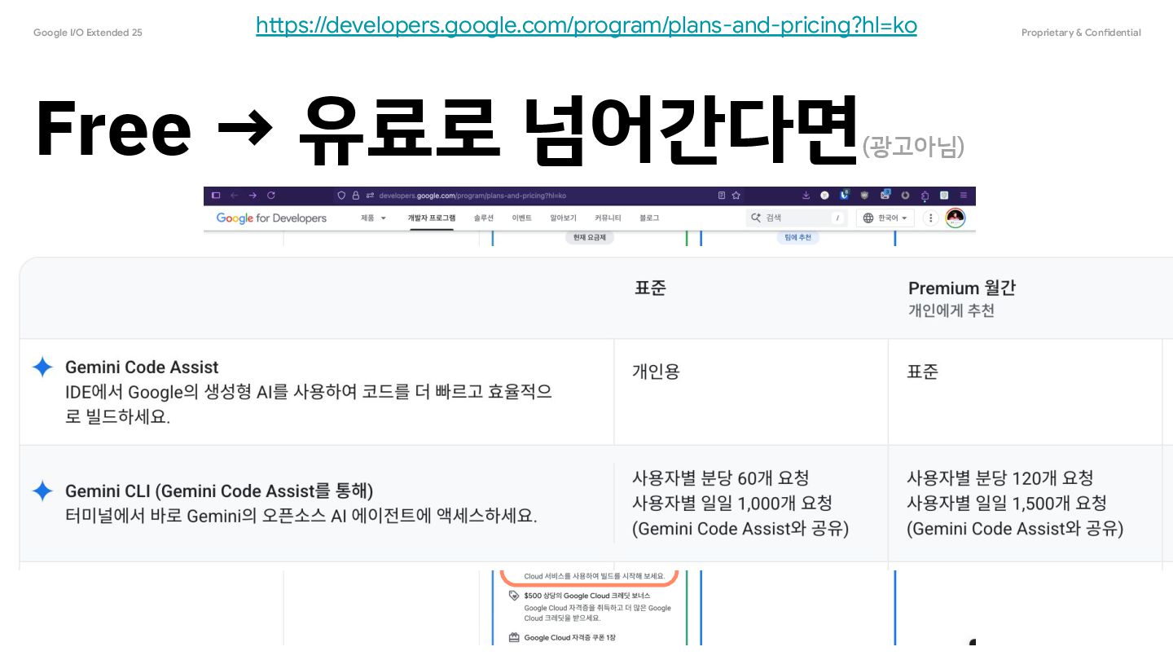Click the 개인에게 추천 subtitle
This screenshot has height=660, width=1173.
[951, 311]
